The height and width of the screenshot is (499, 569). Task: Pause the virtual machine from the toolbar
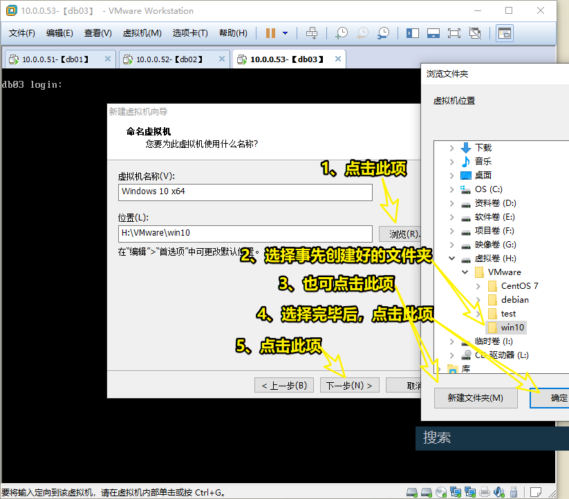tap(270, 33)
